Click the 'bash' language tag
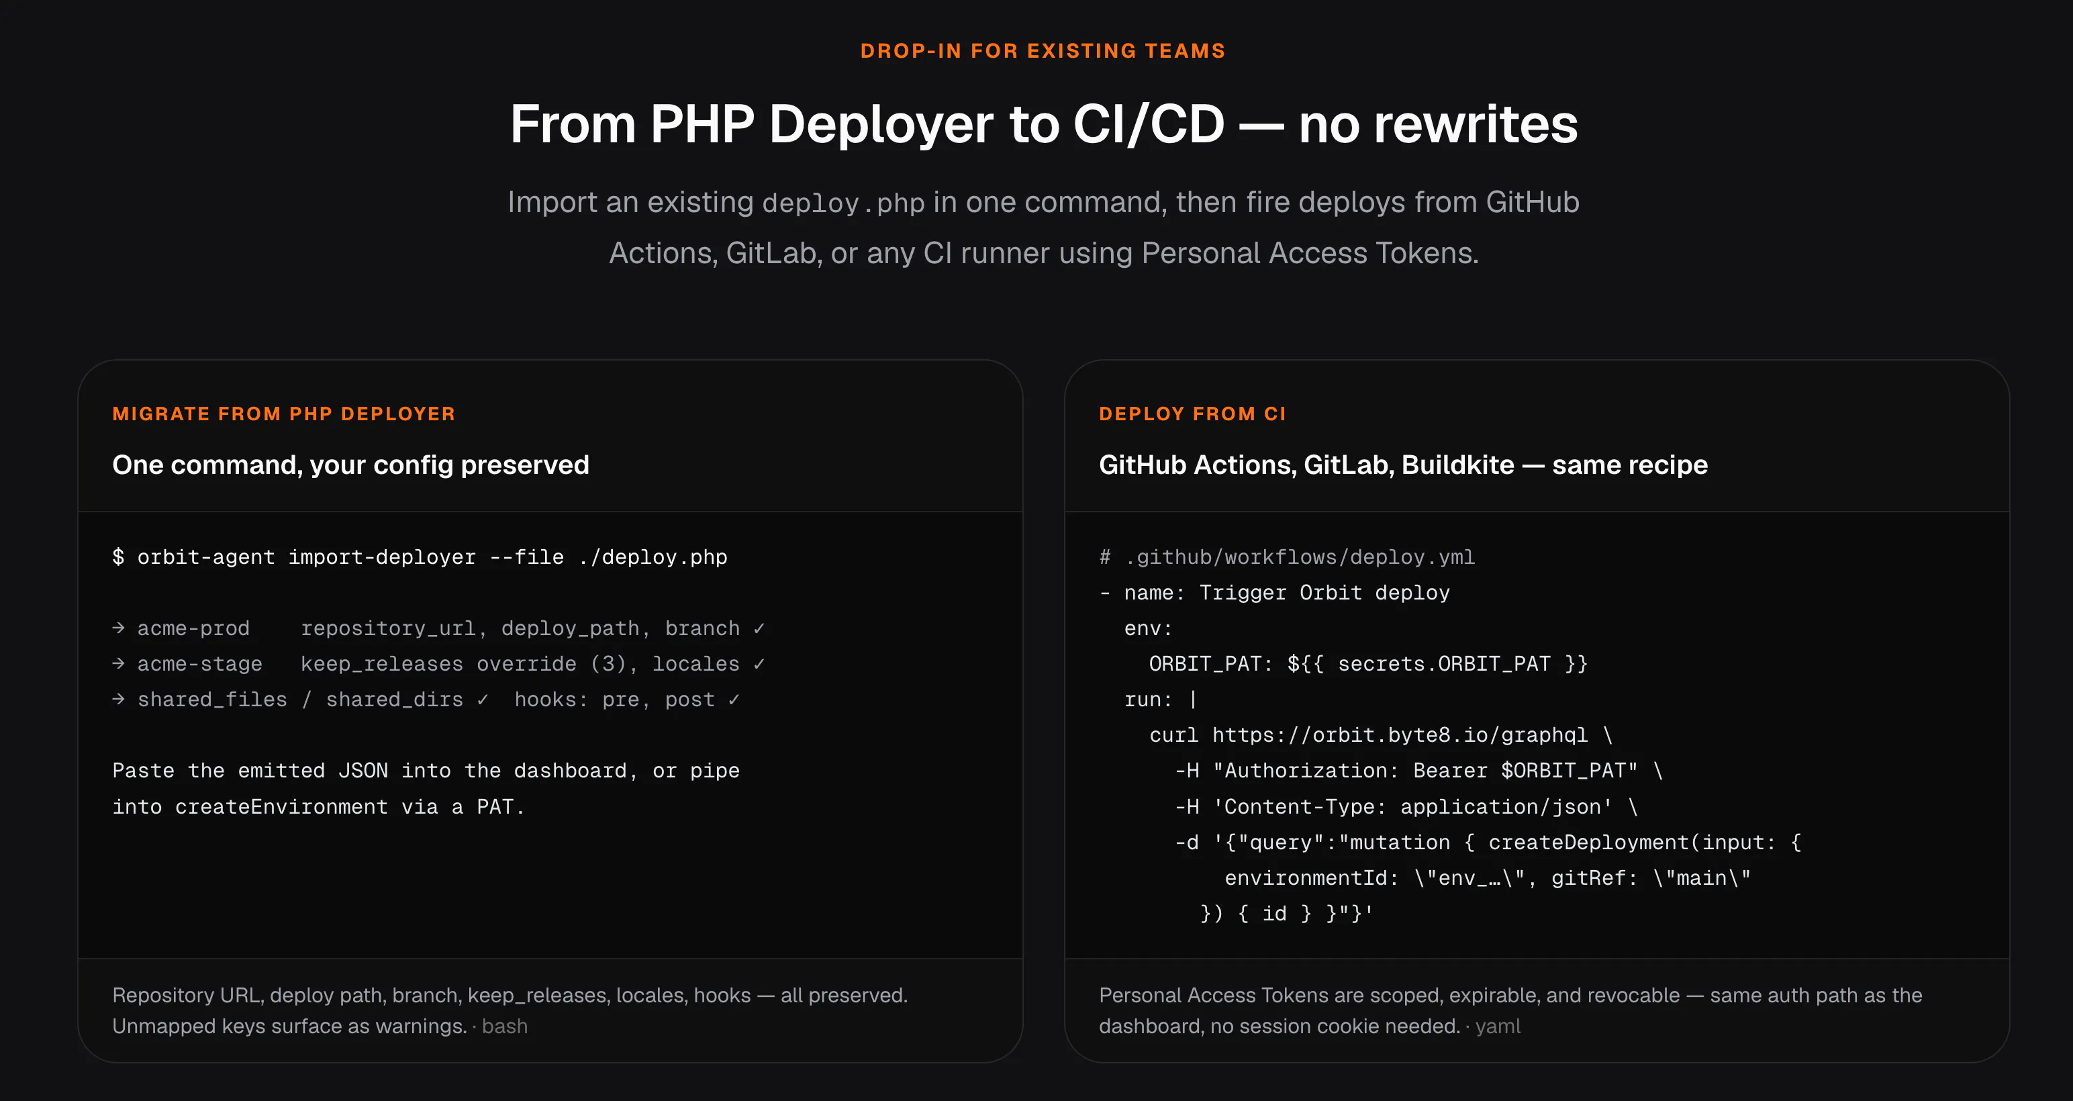Viewport: 2073px width, 1101px height. coord(505,1026)
